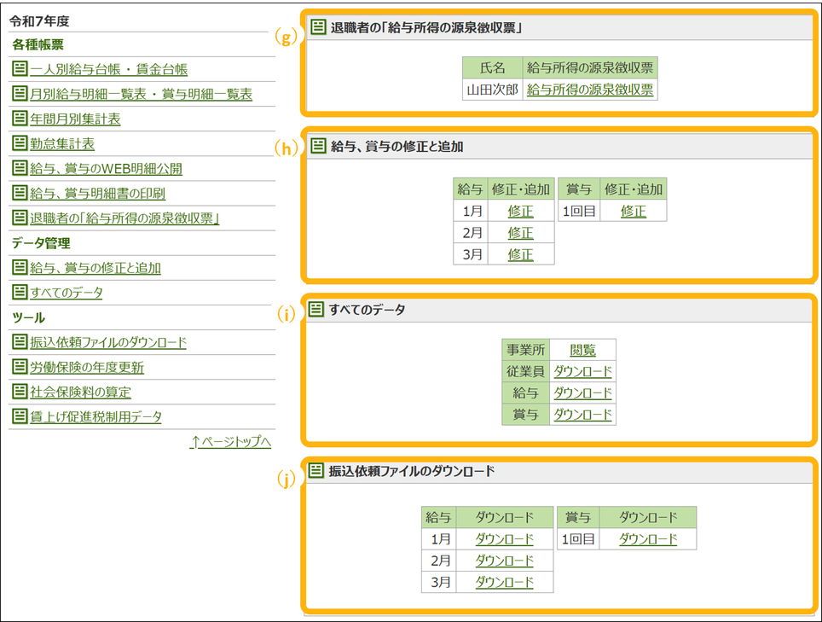Screen dimensions: 822x622
Task: Click the icon next to 年間月別集計表
Action: (x=20, y=119)
